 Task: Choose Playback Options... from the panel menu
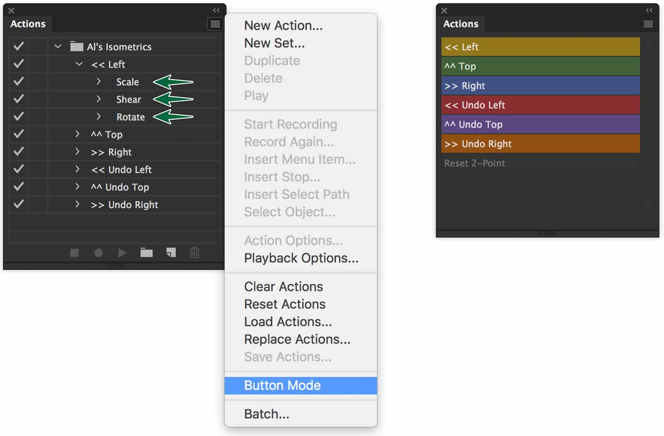(x=301, y=258)
